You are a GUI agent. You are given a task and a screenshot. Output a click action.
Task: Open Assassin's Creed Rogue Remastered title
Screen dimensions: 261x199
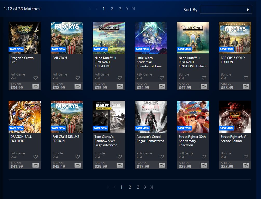pyautogui.click(x=150, y=139)
